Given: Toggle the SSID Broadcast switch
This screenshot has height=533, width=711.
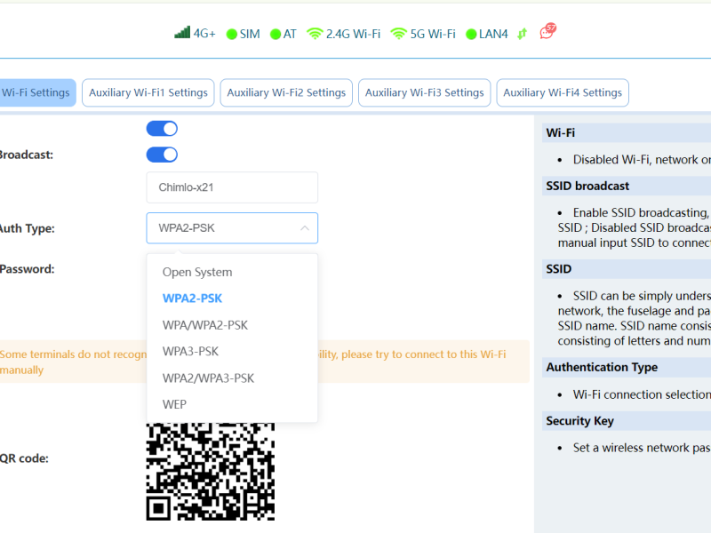Looking at the screenshot, I should [x=162, y=155].
